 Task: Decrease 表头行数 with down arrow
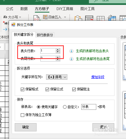pos(58,52)
